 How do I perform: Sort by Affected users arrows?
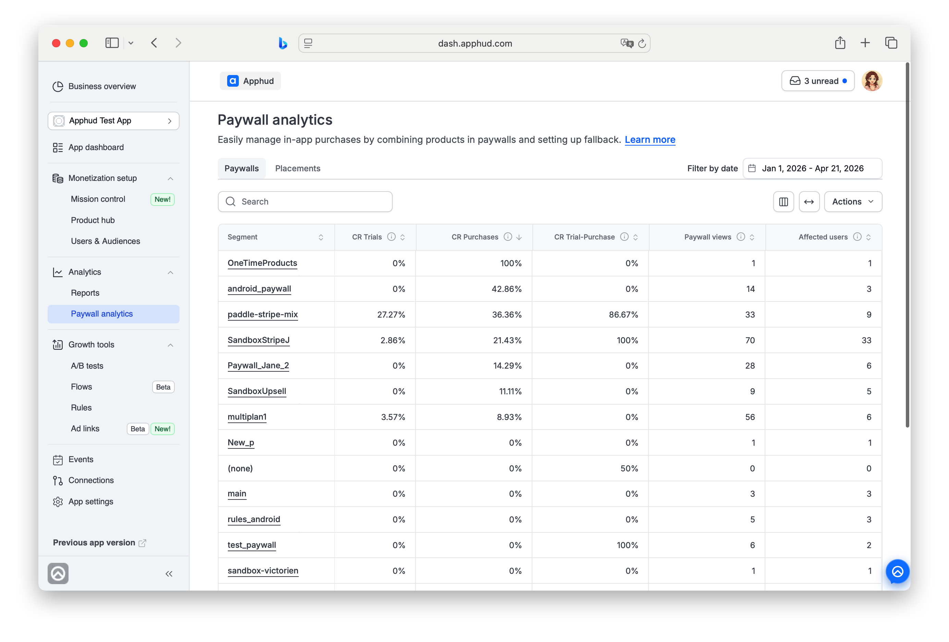[868, 237]
